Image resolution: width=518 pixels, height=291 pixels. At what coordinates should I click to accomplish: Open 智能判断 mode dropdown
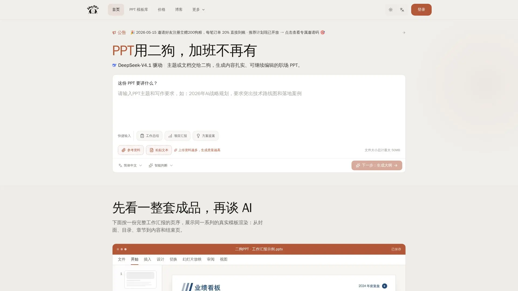click(161, 165)
